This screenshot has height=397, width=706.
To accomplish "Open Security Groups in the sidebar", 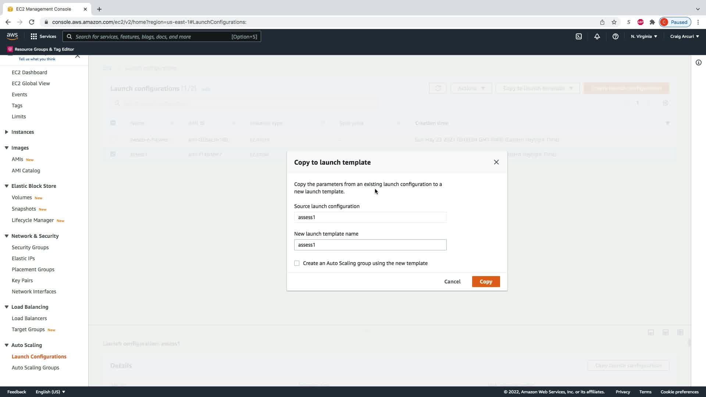I will click(x=30, y=247).
